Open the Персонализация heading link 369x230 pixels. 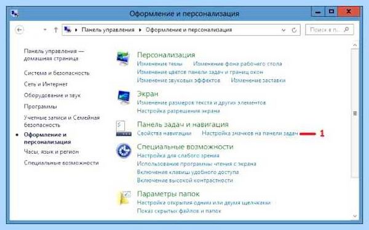point(166,55)
